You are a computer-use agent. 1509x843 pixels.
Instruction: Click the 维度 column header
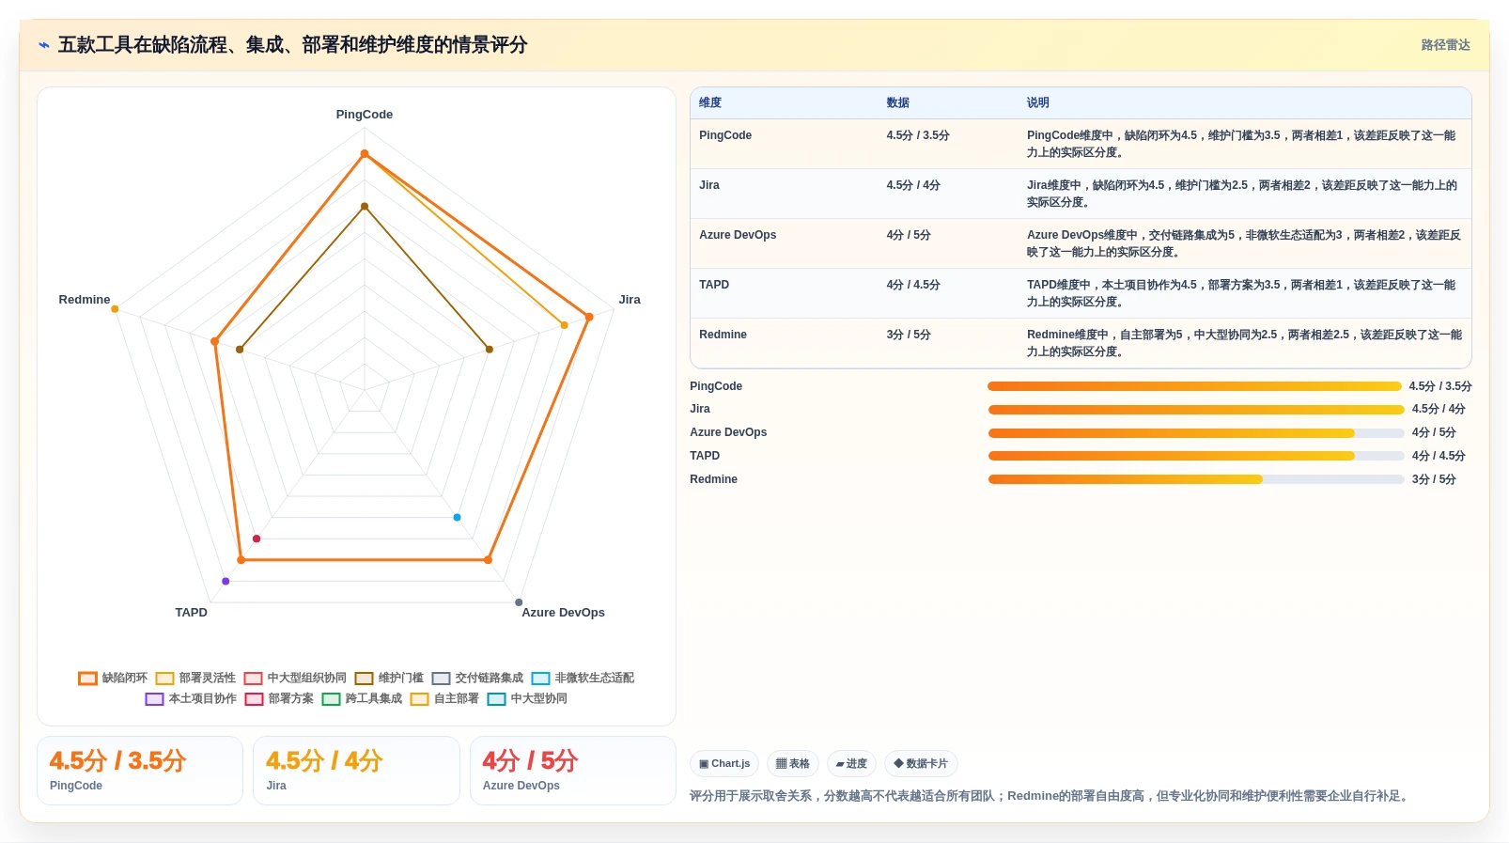(710, 102)
